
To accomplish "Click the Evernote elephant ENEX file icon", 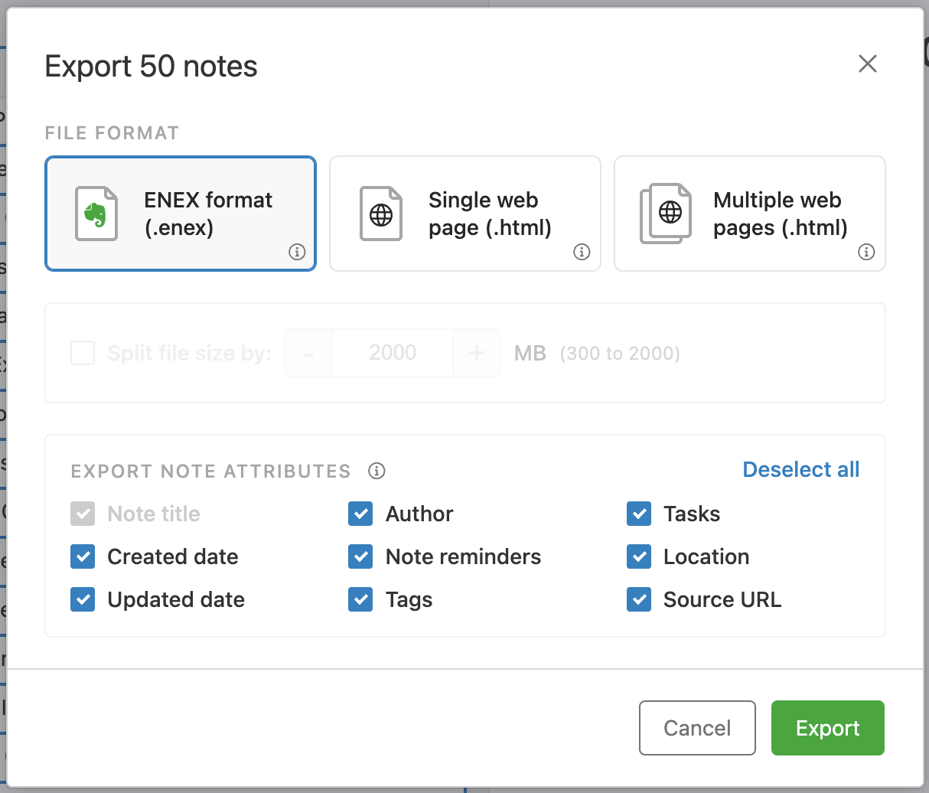I will (96, 214).
